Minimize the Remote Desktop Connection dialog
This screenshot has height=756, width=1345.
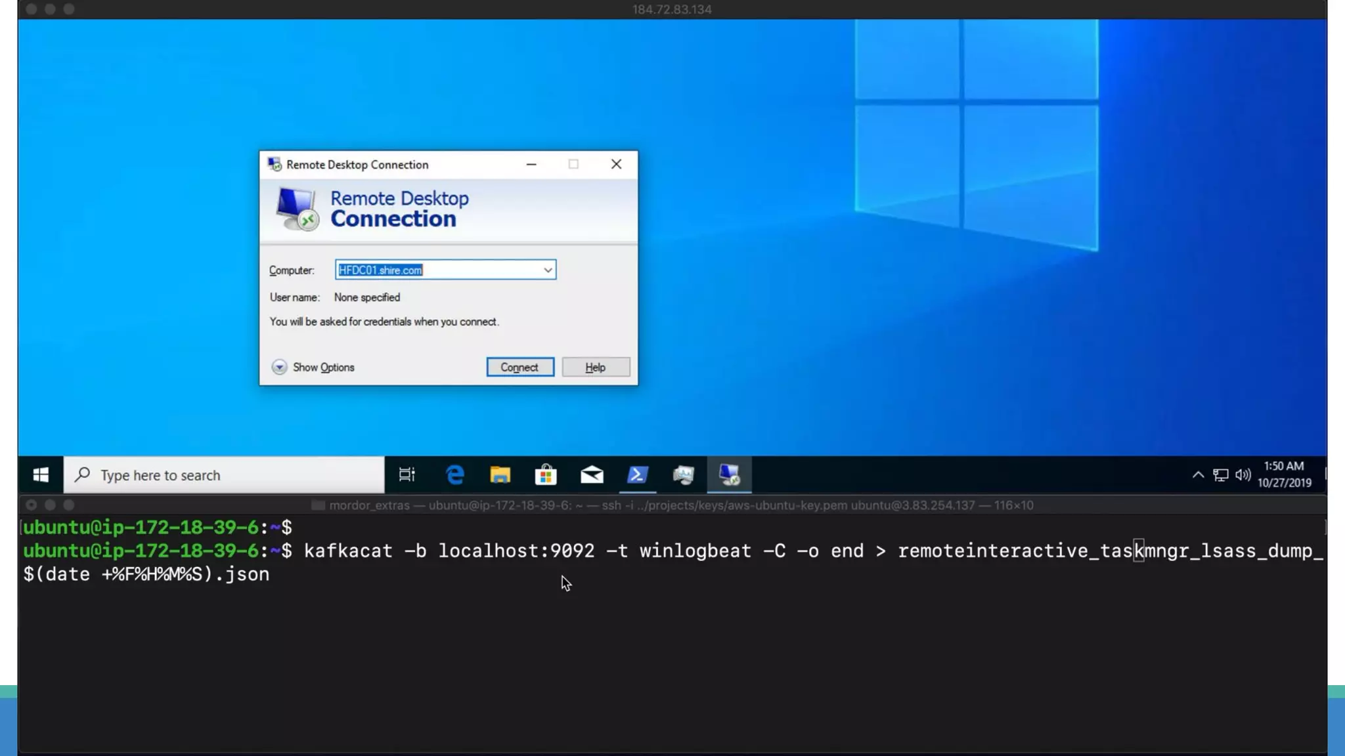531,164
